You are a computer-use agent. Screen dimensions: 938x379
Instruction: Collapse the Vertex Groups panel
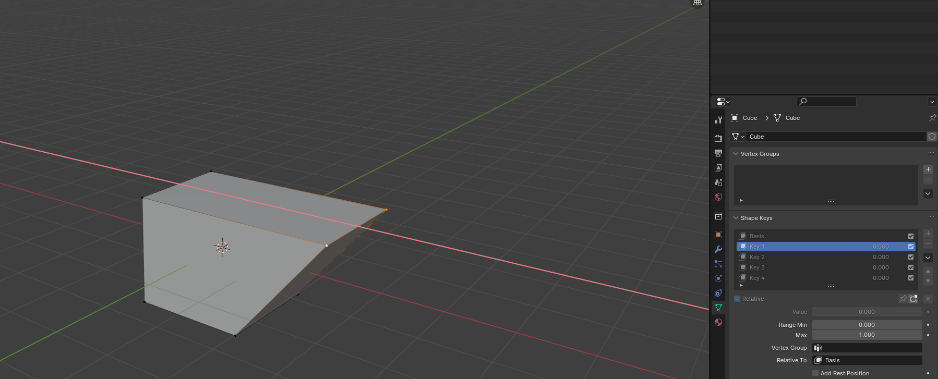(736, 154)
